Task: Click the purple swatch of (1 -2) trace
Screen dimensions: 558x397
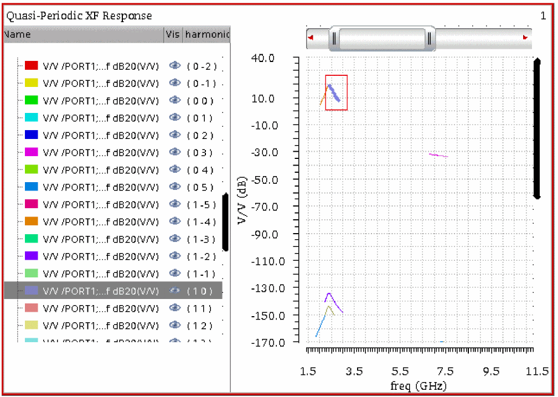Action: coord(32,256)
